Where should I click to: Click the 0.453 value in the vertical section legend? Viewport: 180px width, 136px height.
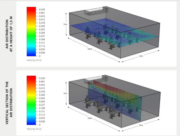pos(42,85)
